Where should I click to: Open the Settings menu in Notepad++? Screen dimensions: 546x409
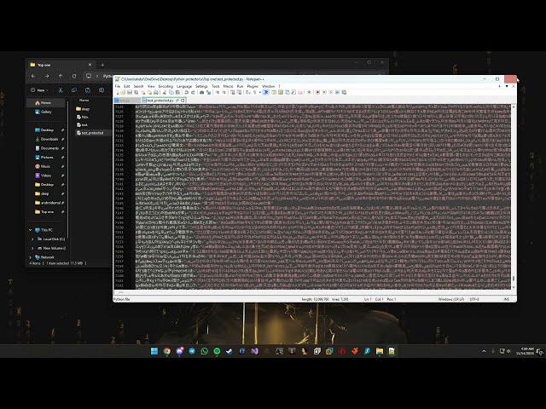(201, 86)
